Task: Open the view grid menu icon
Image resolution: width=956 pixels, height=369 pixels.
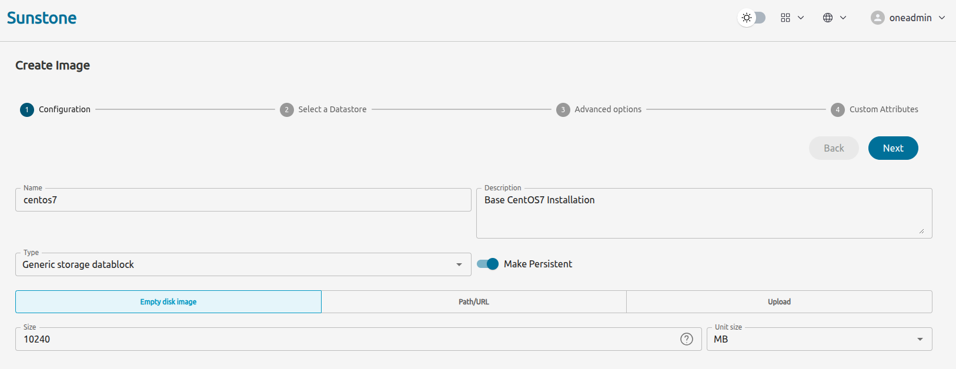Action: pyautogui.click(x=785, y=18)
